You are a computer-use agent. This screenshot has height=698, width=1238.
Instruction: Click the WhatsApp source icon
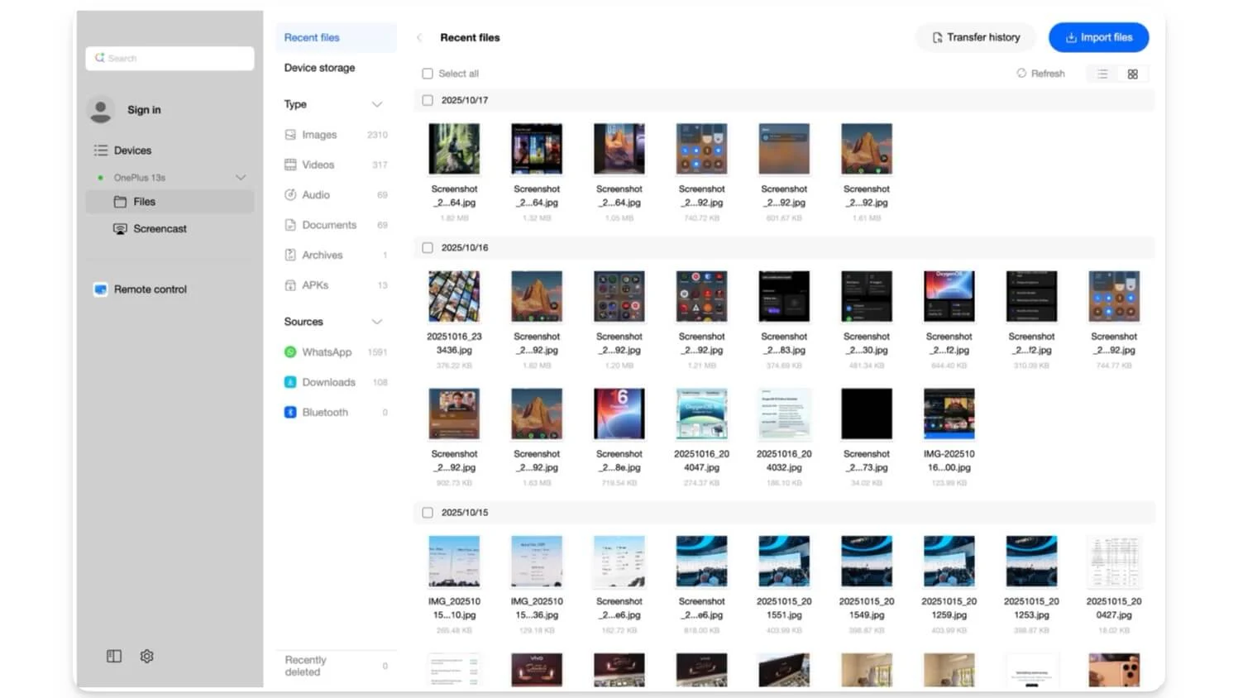coord(290,352)
